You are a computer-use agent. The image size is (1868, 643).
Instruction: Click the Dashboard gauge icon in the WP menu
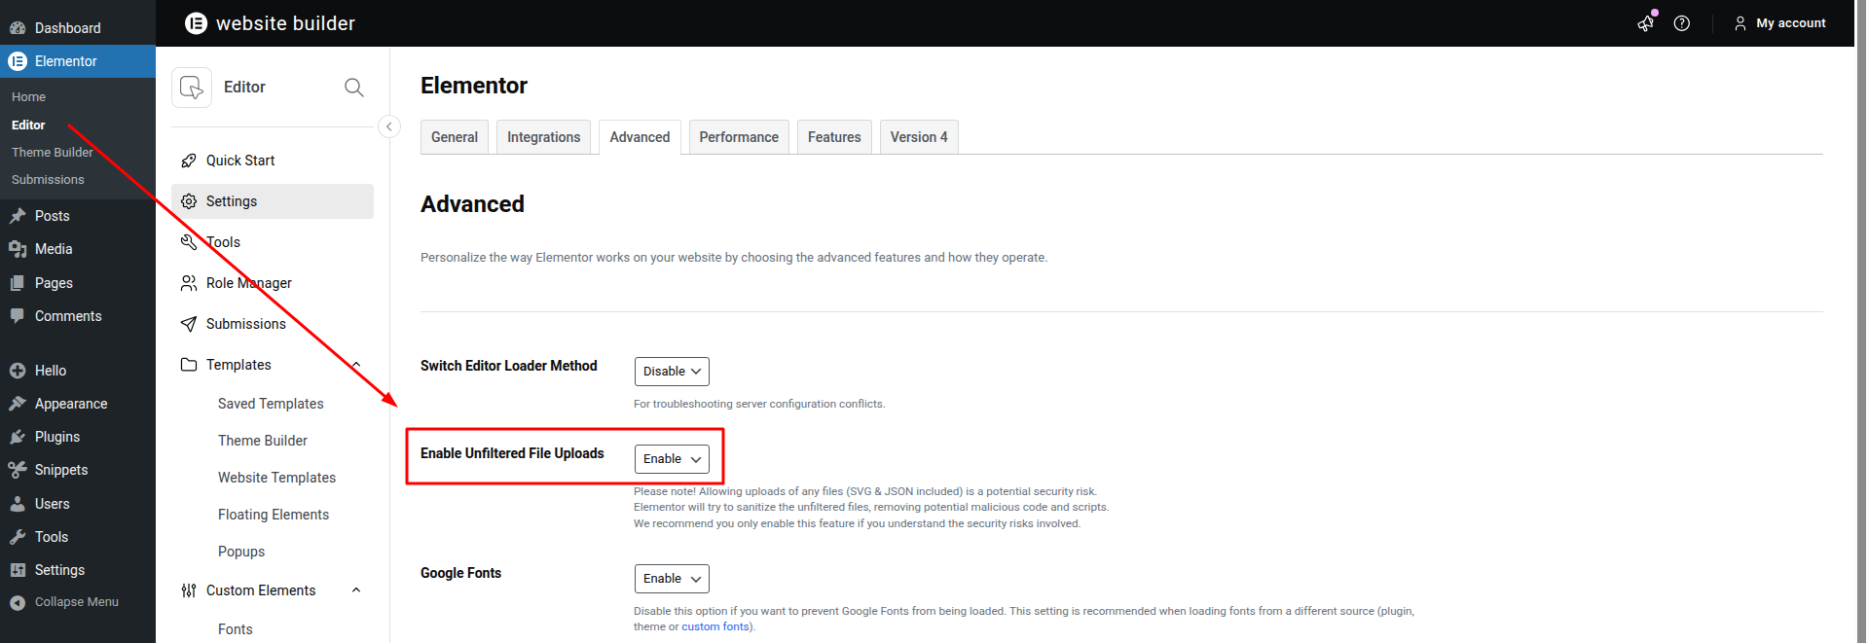(18, 28)
